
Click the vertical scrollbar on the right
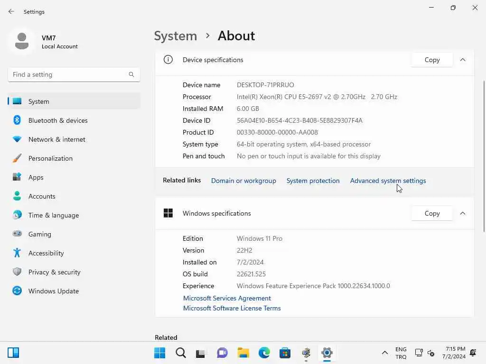click(484, 156)
